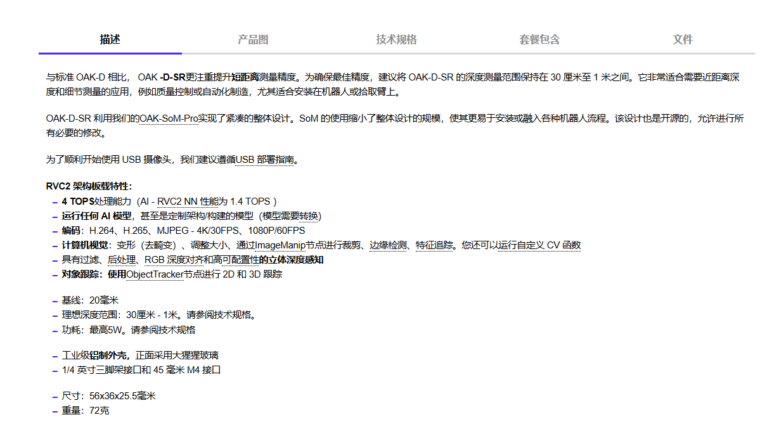Click the 编码 H.264 line
This screenshot has width=779, height=429.
pyautogui.click(x=183, y=231)
